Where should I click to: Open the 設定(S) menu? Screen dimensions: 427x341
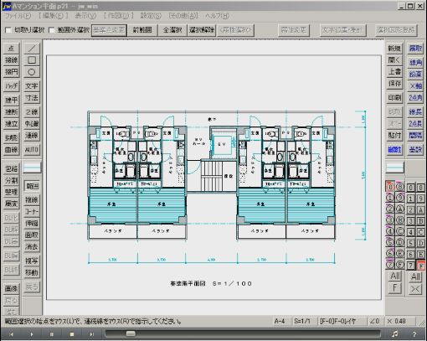pos(151,16)
